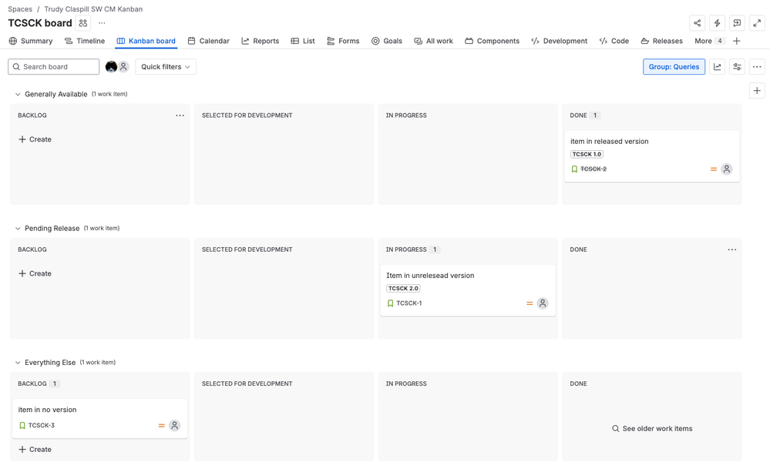Image resolution: width=770 pixels, height=462 pixels.
Task: Open Calendar tab
Action: [x=208, y=42]
